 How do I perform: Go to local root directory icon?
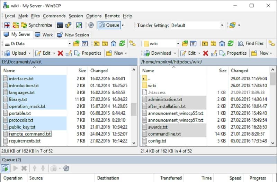105,44
